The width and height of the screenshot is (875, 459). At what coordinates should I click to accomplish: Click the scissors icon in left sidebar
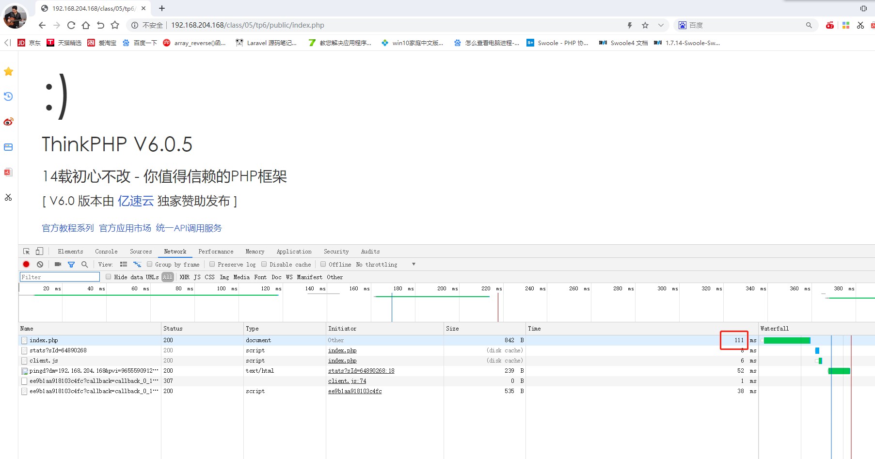click(8, 197)
